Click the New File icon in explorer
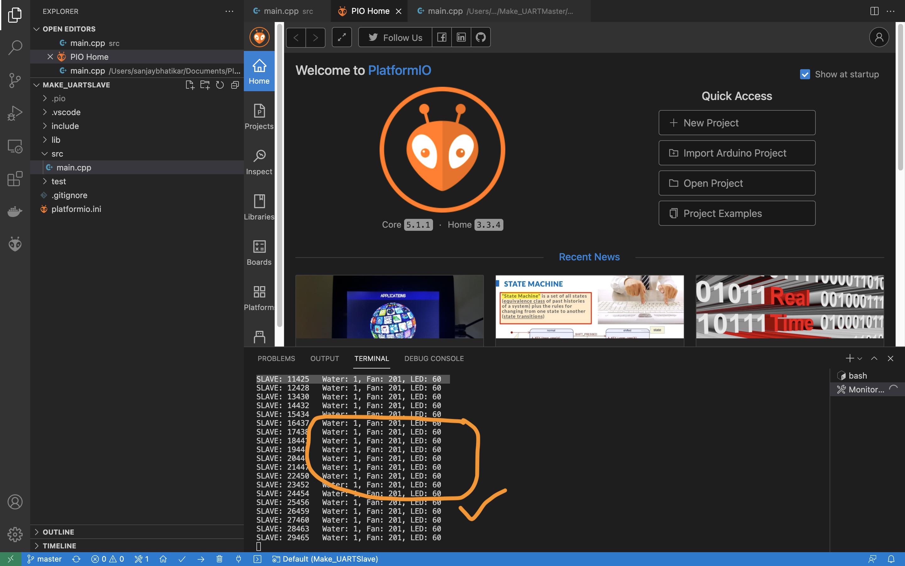The height and width of the screenshot is (566, 905). (x=190, y=85)
